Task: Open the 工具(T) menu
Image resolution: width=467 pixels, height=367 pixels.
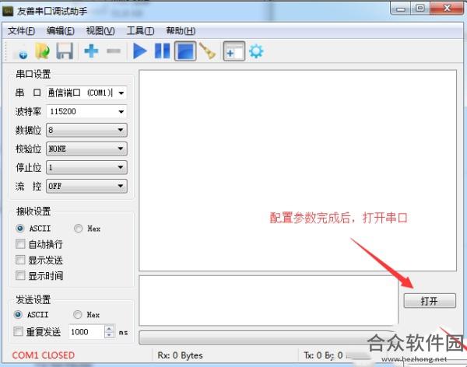Action: tap(140, 30)
